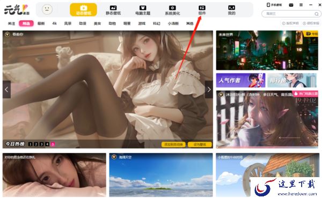
Task: Select the 科幻 (sci-fi) category
Action: (157, 24)
